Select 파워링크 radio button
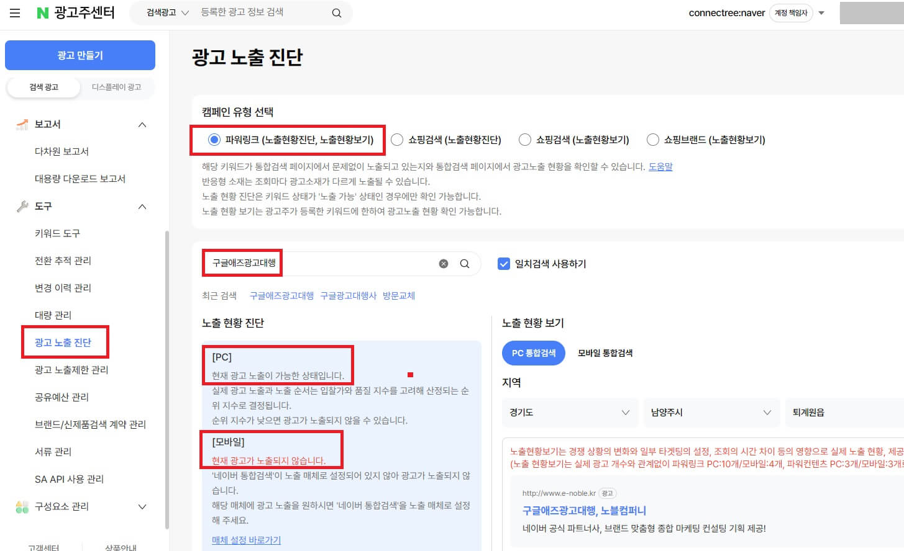This screenshot has height=551, width=904. pyautogui.click(x=214, y=140)
